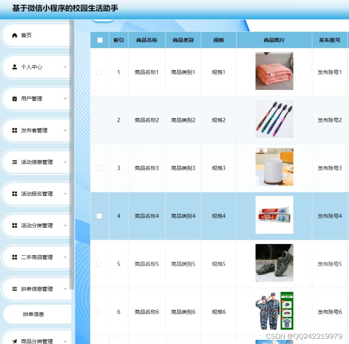Open the 发布者管理 menu label
Image resolution: width=349 pixels, height=344 pixels.
[34, 131]
